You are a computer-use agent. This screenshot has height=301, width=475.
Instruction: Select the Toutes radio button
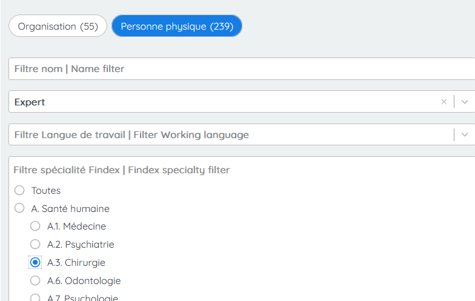(19, 190)
